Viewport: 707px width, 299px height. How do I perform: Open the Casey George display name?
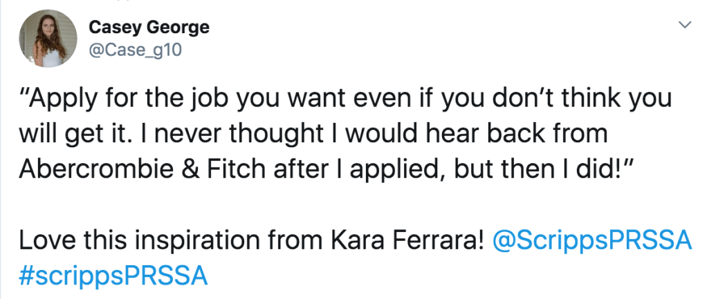pyautogui.click(x=149, y=28)
